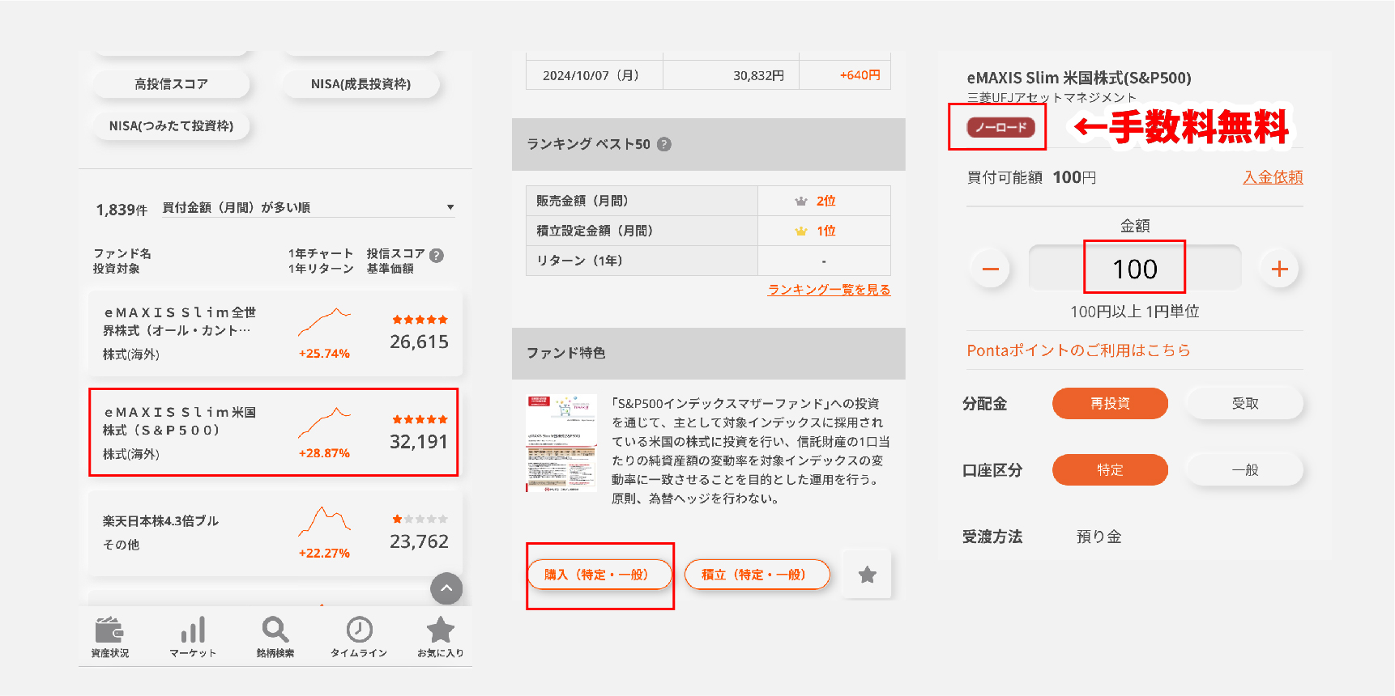Click the 1年チャート for the +22.27% fund
Screen dimensions: 1395x696
coord(324,522)
